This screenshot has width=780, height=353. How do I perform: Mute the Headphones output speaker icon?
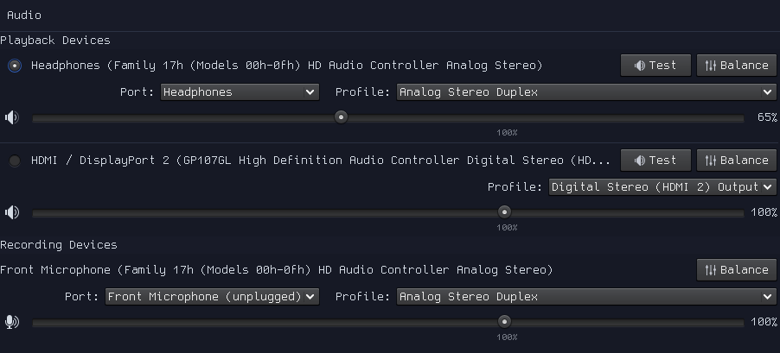click(12, 117)
